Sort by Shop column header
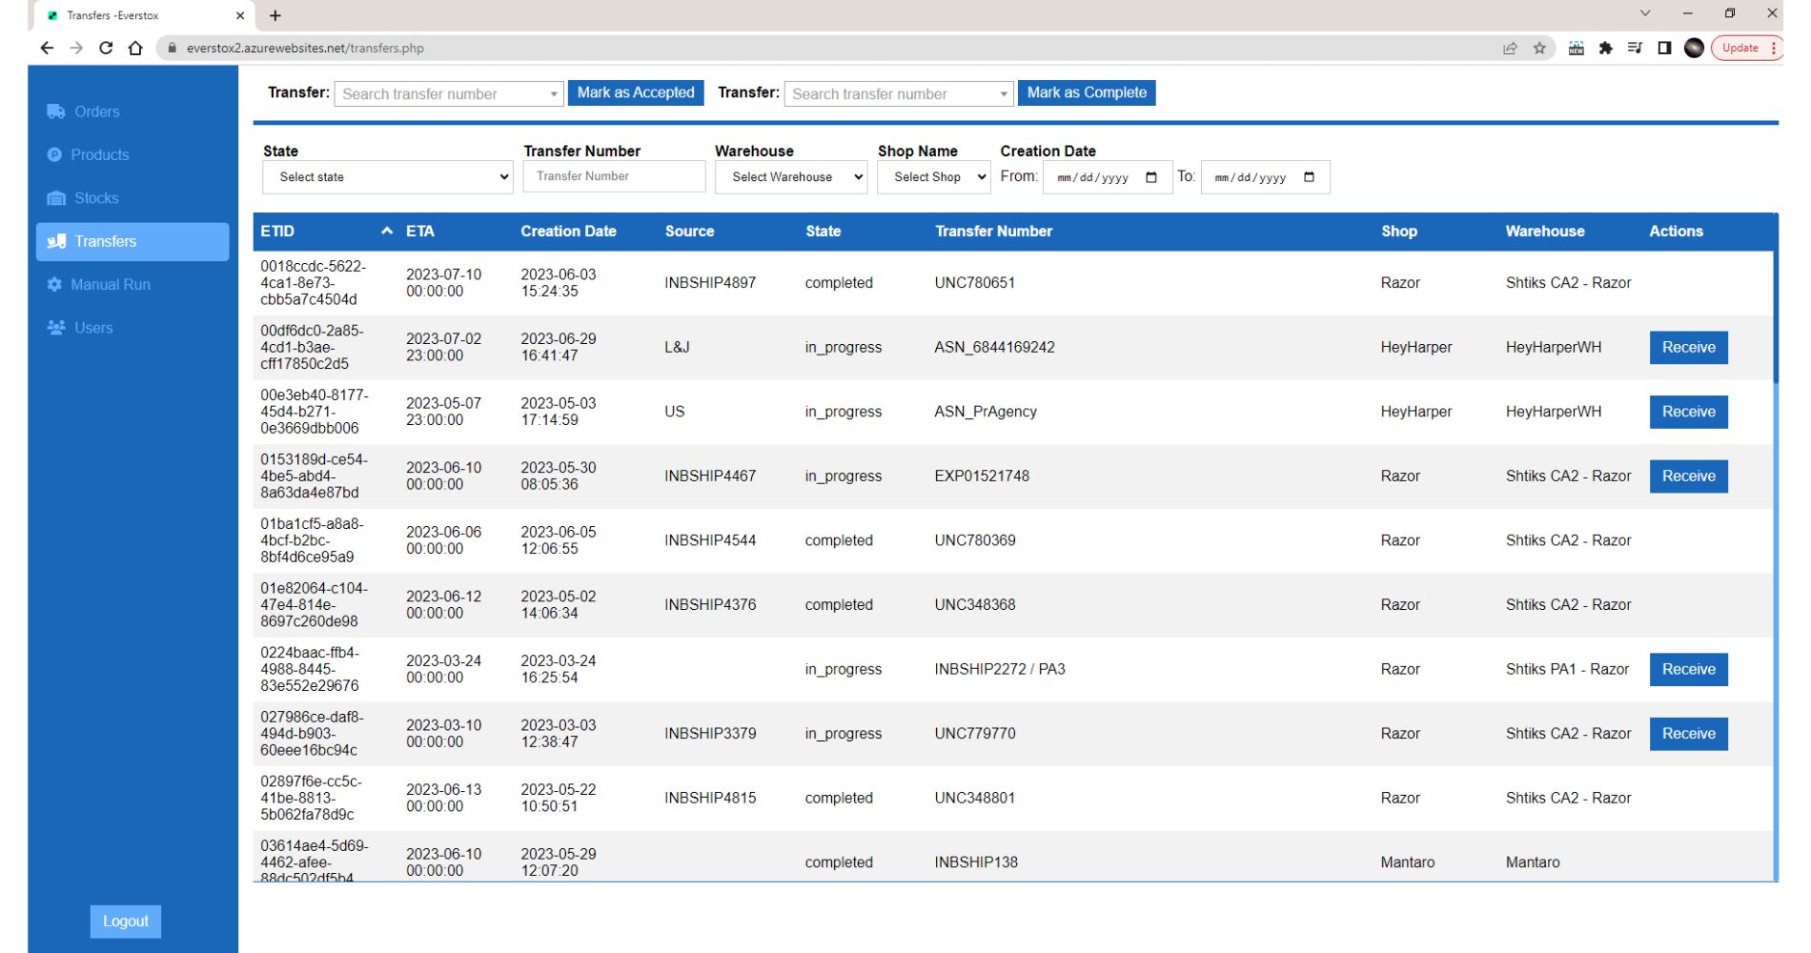Screen dimensions: 1811x953 pyautogui.click(x=1398, y=231)
